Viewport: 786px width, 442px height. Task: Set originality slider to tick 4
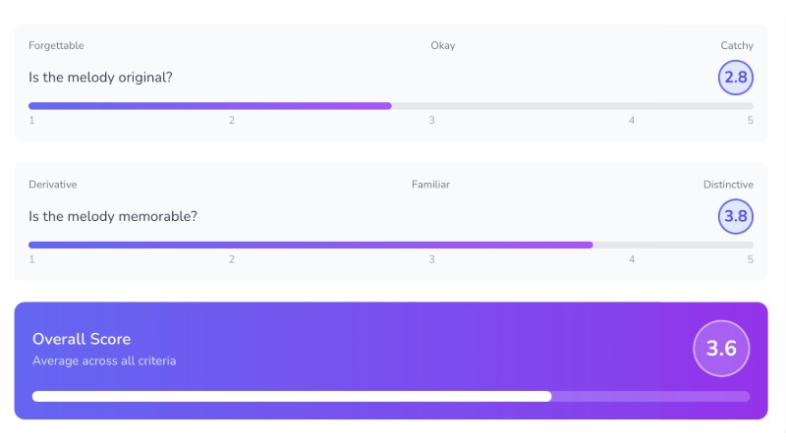tap(632, 105)
